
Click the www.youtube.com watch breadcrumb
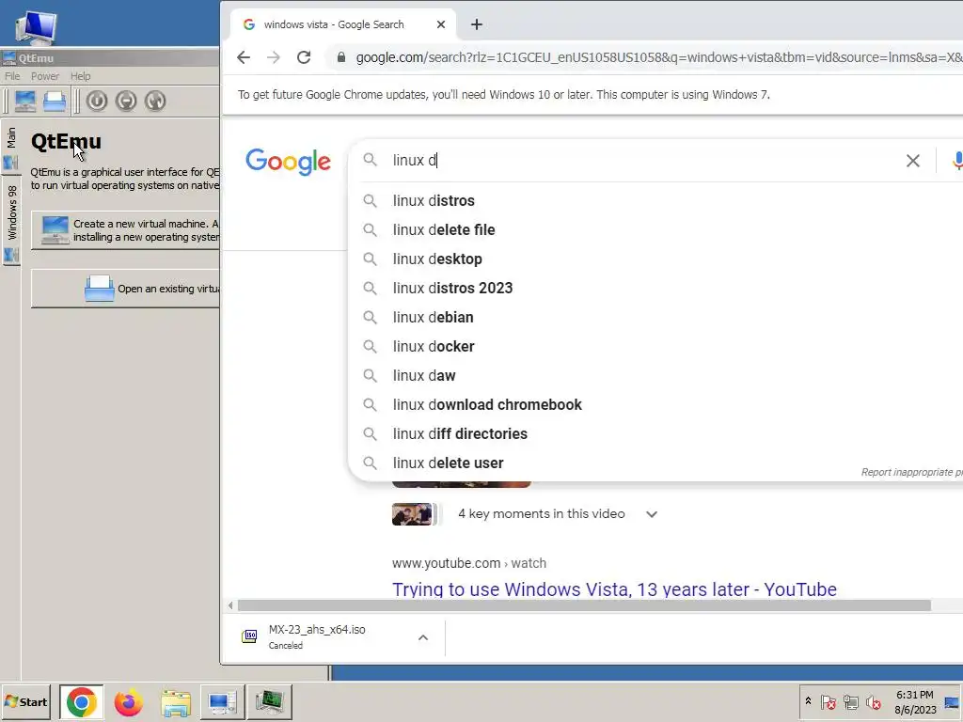click(x=469, y=563)
